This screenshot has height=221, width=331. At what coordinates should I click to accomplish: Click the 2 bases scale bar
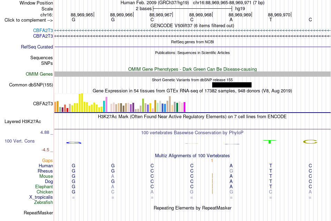193,9
